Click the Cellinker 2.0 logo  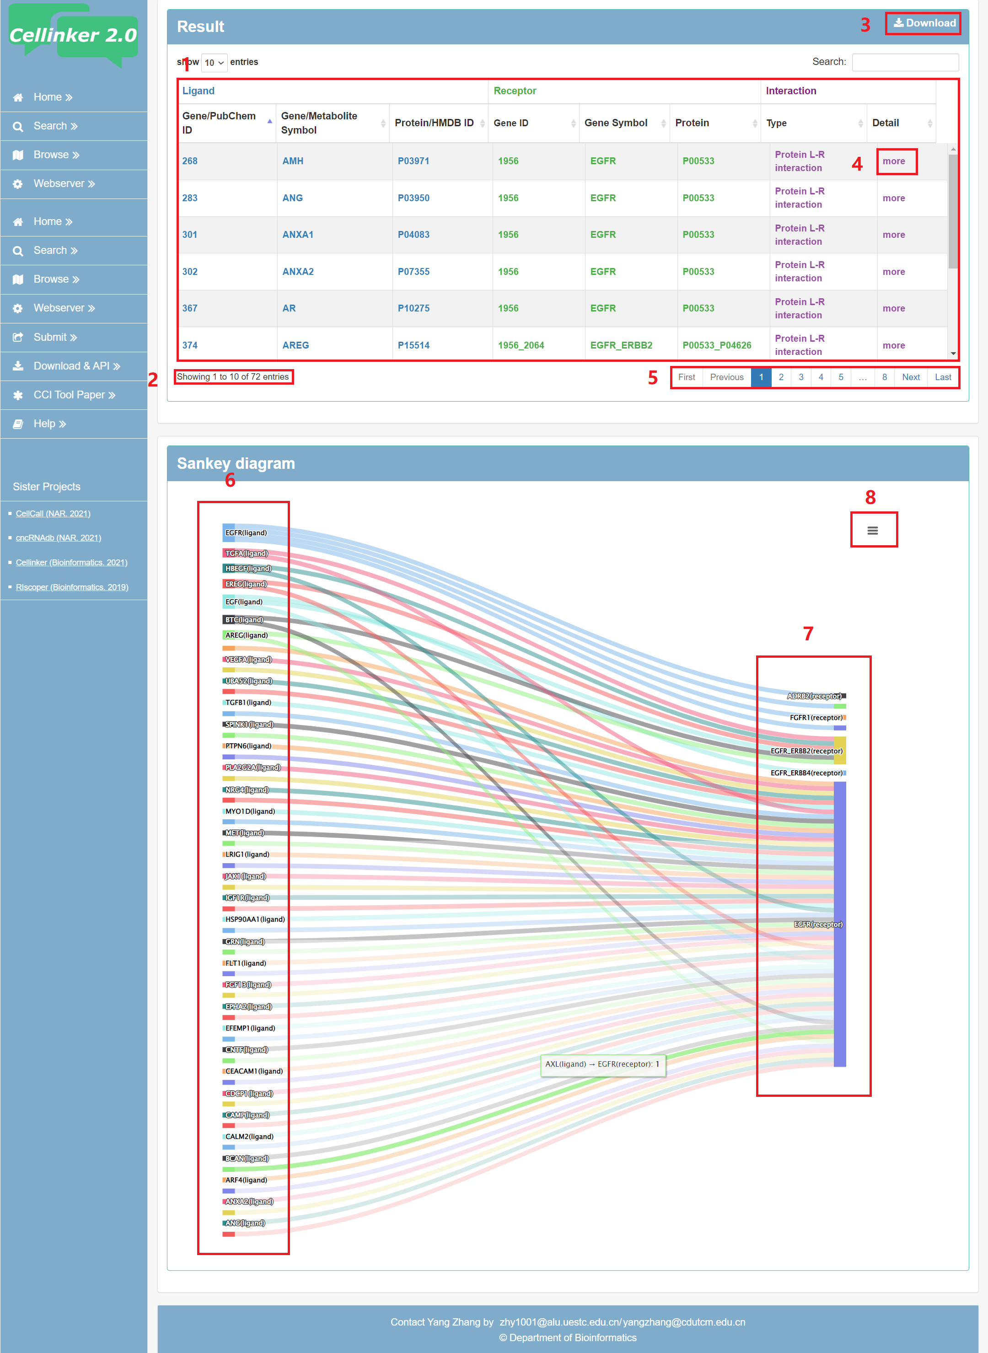(x=73, y=35)
